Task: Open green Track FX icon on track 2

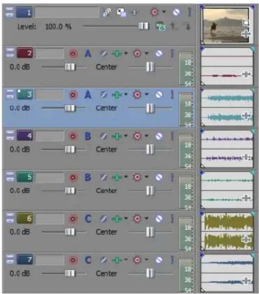Action: click(x=117, y=54)
